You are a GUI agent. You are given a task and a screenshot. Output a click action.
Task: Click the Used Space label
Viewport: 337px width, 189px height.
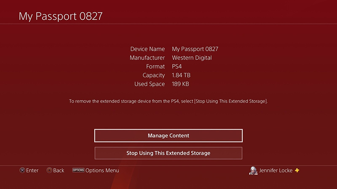pos(150,84)
